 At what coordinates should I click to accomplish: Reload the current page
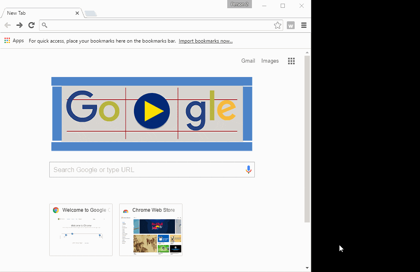tap(31, 25)
